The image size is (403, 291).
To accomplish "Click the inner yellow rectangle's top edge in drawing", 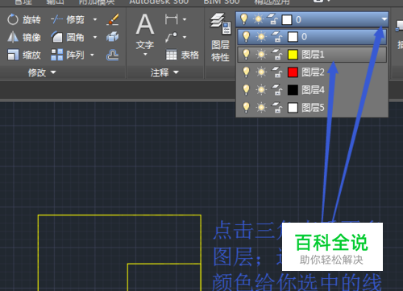I will 164,264.
